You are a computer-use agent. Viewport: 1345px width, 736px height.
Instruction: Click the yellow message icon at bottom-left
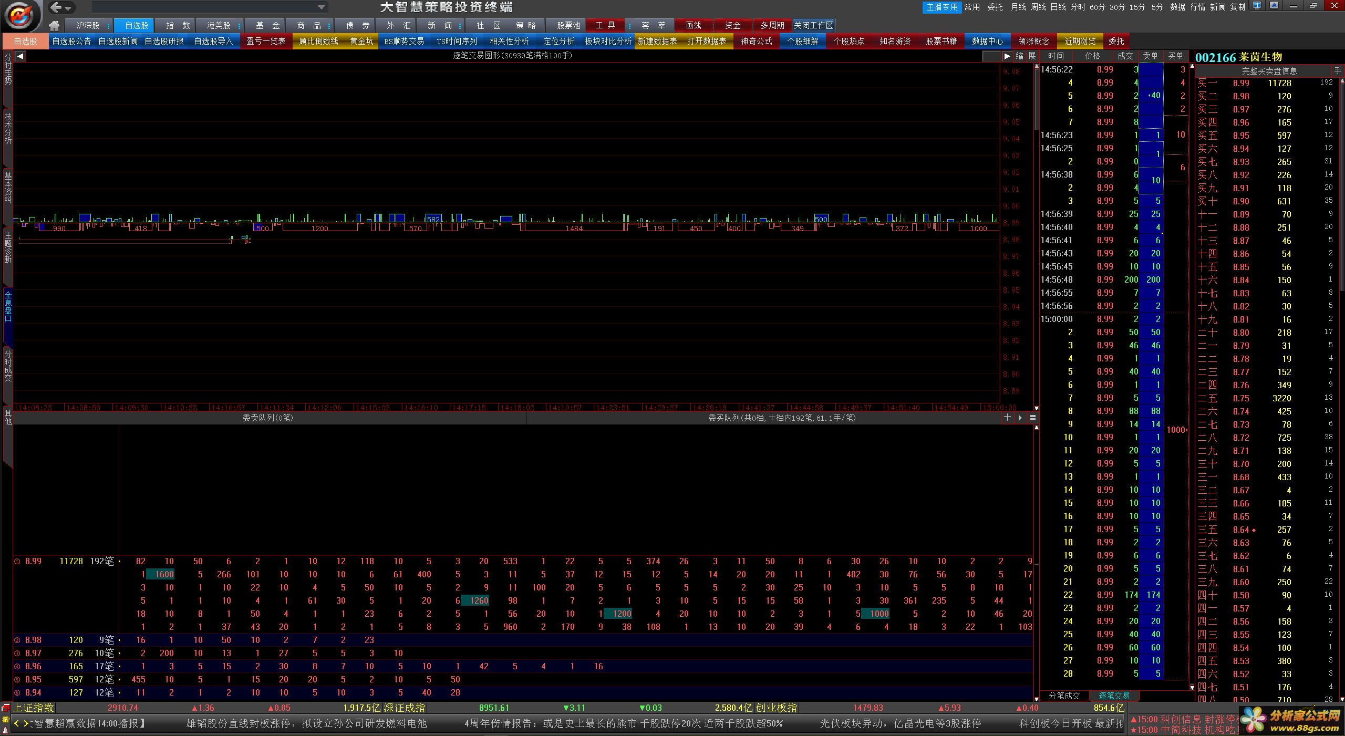tap(6, 720)
